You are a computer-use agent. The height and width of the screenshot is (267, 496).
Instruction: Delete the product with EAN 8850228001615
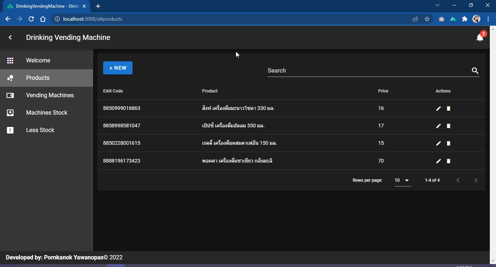pos(448,143)
